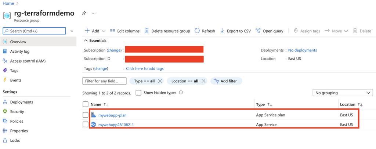This screenshot has height=149, width=376.
Task: Click the pin icon next to rg-terraformdemo
Action: pyautogui.click(x=84, y=13)
